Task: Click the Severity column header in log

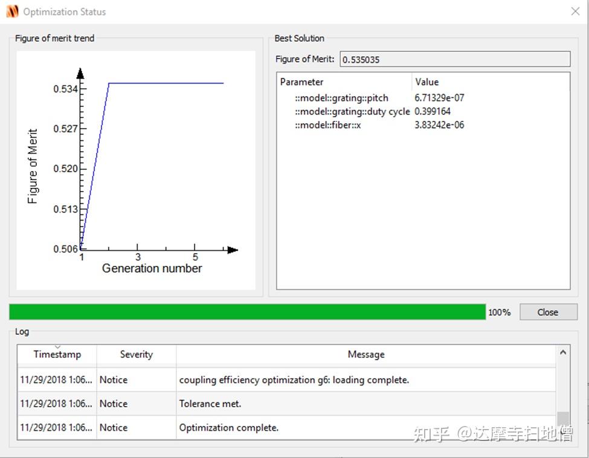Action: [x=137, y=354]
